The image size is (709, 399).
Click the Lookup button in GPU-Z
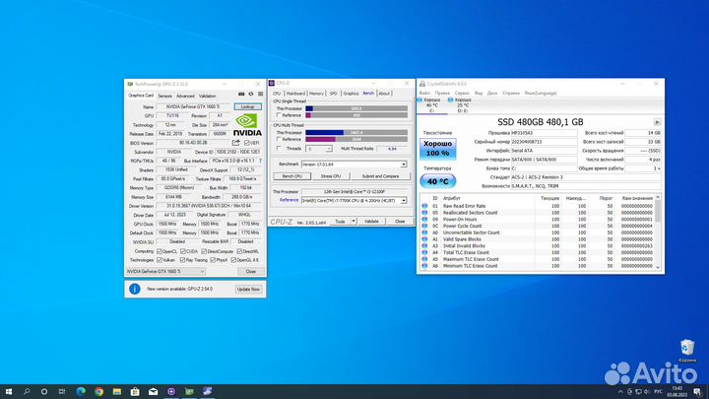tap(248, 106)
